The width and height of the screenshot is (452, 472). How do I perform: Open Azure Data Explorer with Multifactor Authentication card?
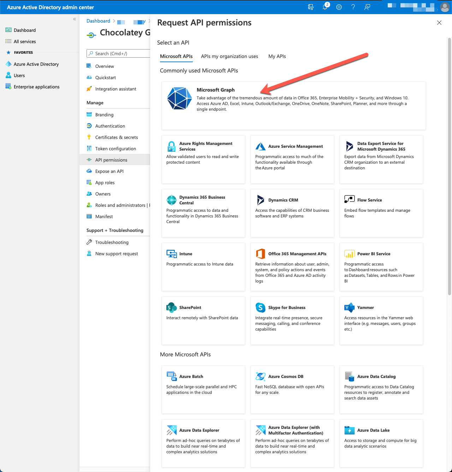[292, 443]
